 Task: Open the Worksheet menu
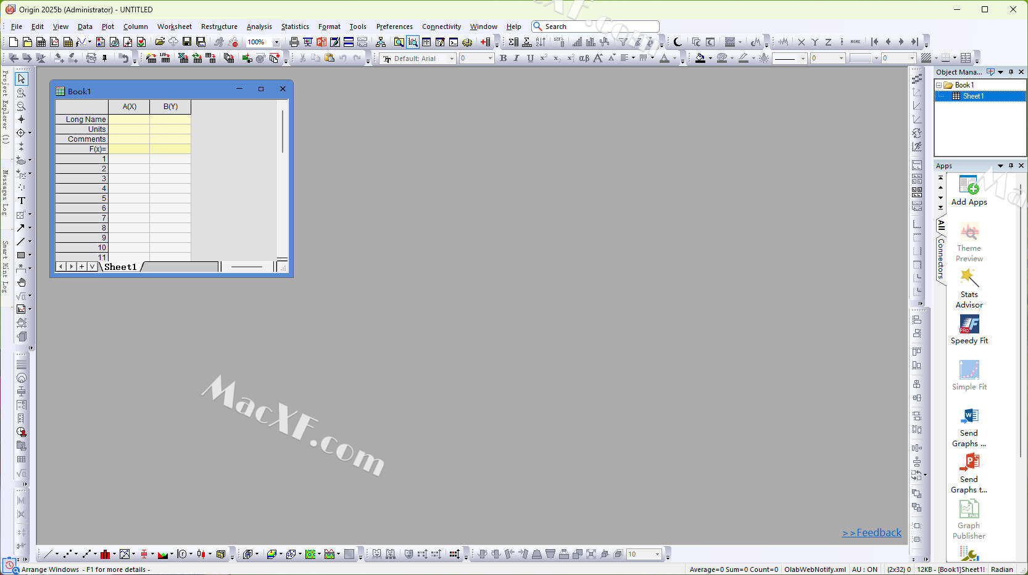[x=174, y=27]
